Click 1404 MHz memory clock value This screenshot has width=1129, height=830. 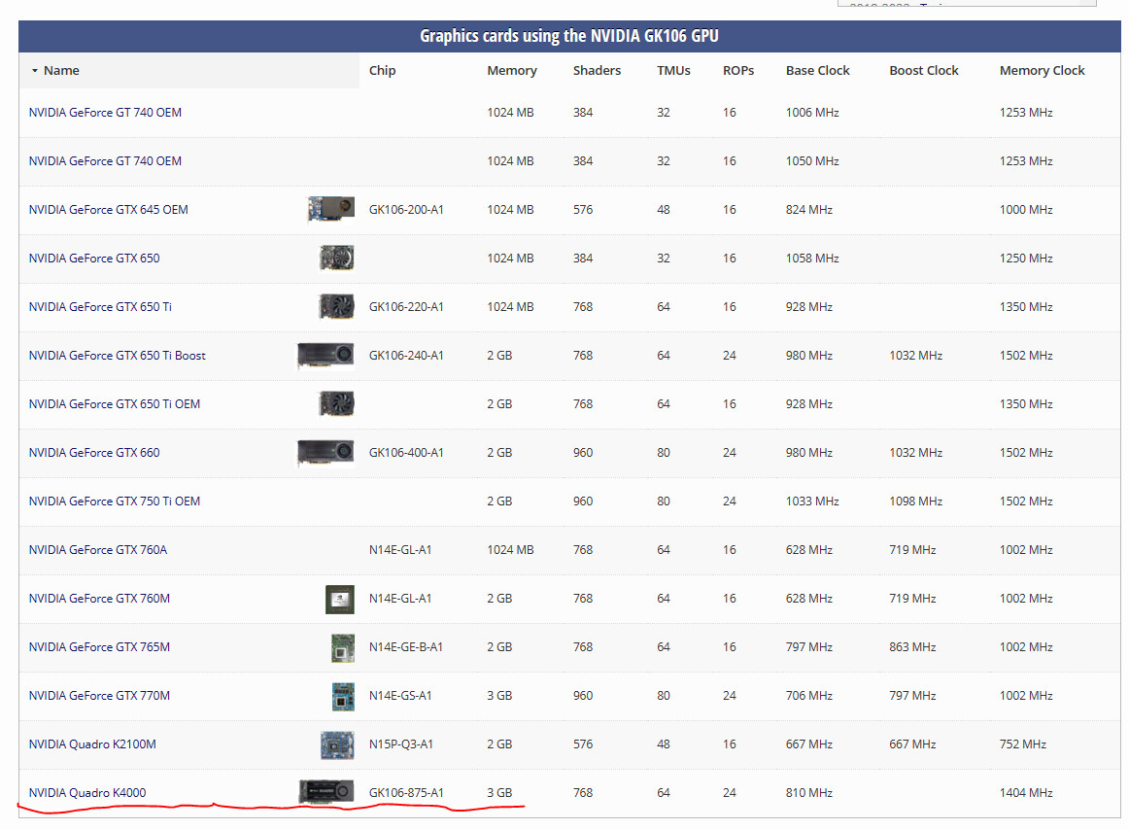[1026, 792]
